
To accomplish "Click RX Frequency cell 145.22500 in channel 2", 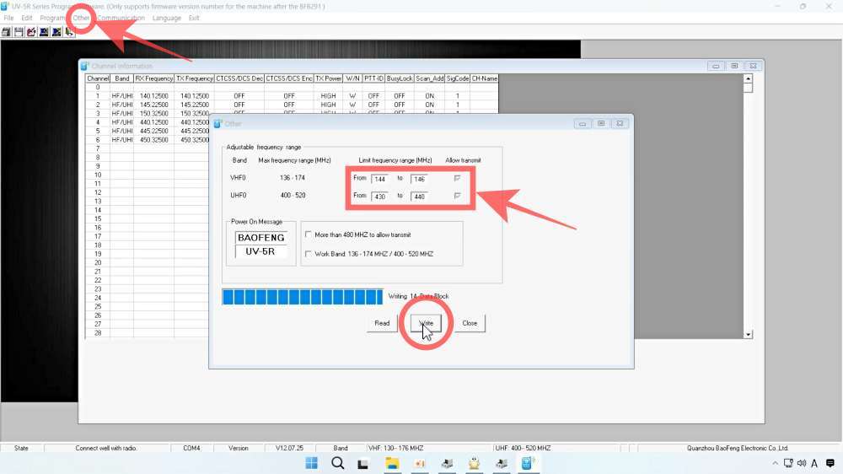I will 153,105.
